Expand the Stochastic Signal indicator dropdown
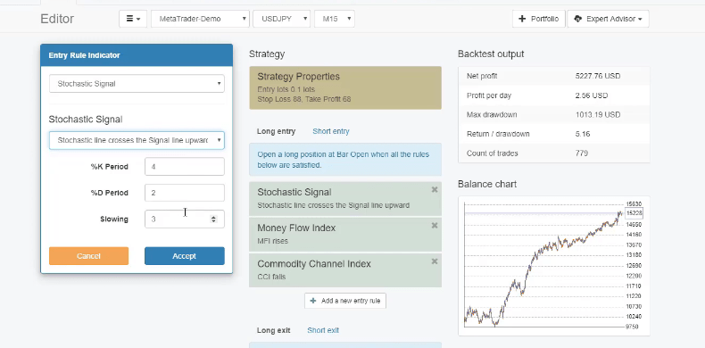The height and width of the screenshot is (348, 705). 137,84
